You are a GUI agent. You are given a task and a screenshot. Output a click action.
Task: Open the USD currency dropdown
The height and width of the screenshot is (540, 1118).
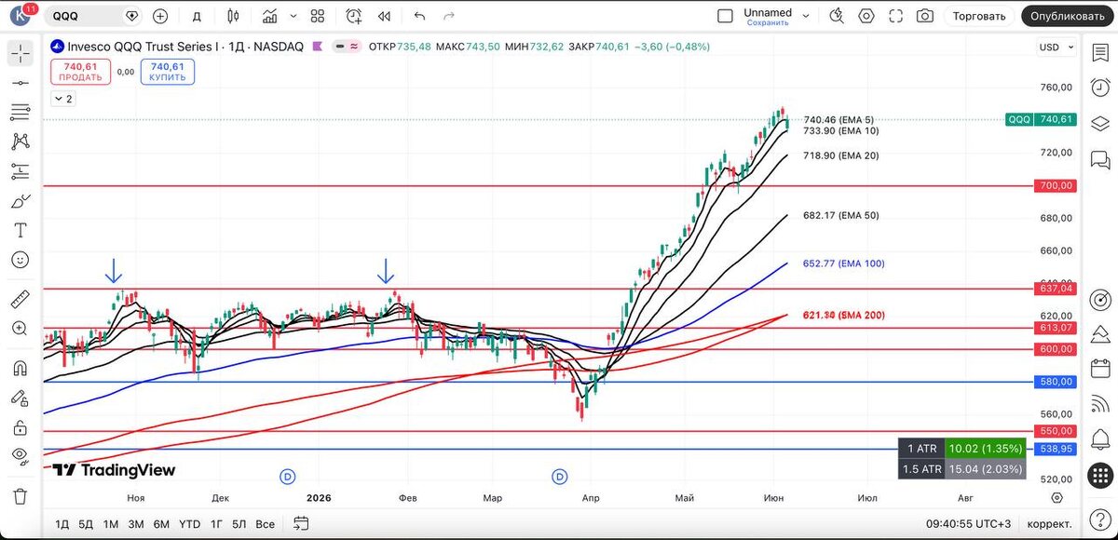[x=1056, y=47]
